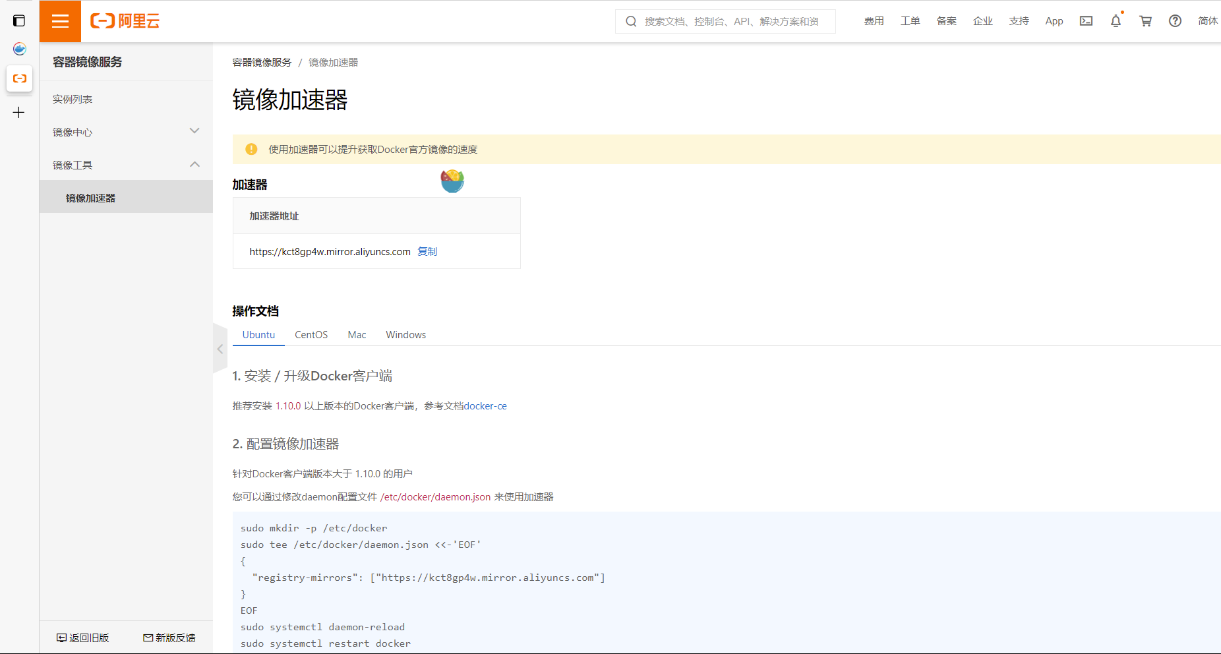Click the '2. 配置镜像加速器' heading

point(285,444)
